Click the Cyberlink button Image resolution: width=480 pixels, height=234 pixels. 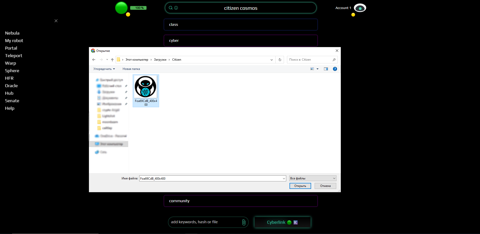click(x=282, y=222)
